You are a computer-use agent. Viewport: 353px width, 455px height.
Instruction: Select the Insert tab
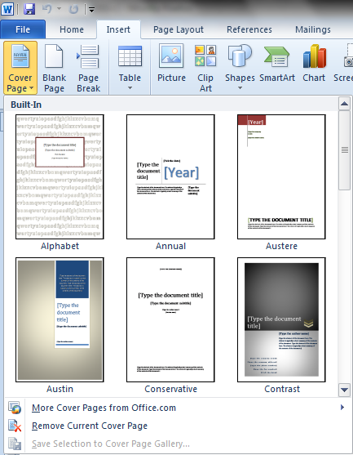point(118,29)
